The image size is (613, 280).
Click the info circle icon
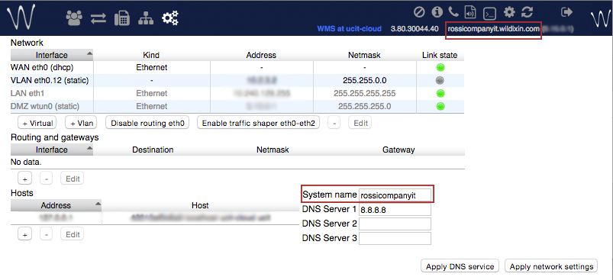point(437,12)
